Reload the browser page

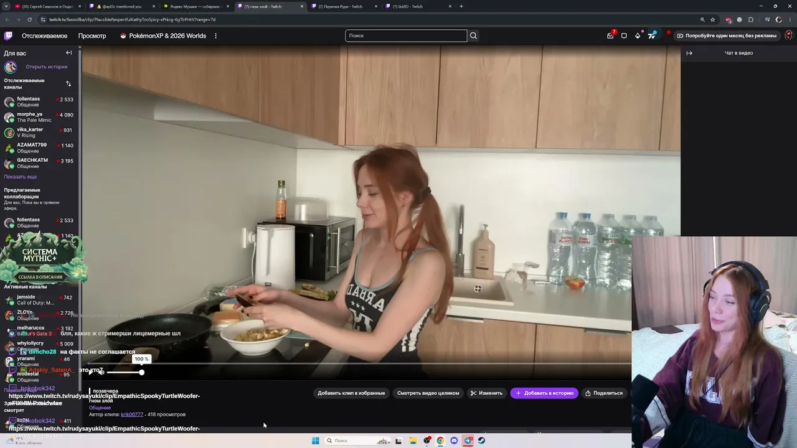click(x=29, y=19)
